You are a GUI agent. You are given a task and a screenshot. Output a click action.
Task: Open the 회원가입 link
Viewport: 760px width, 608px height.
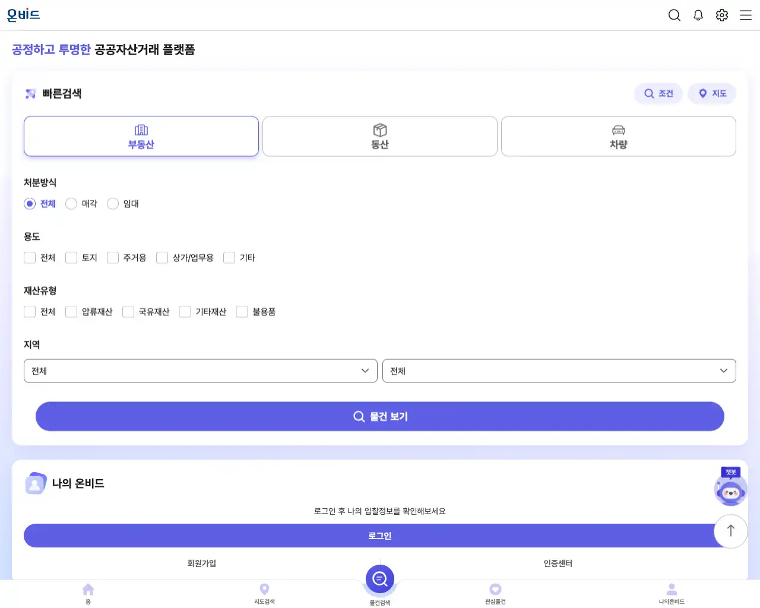pos(202,563)
